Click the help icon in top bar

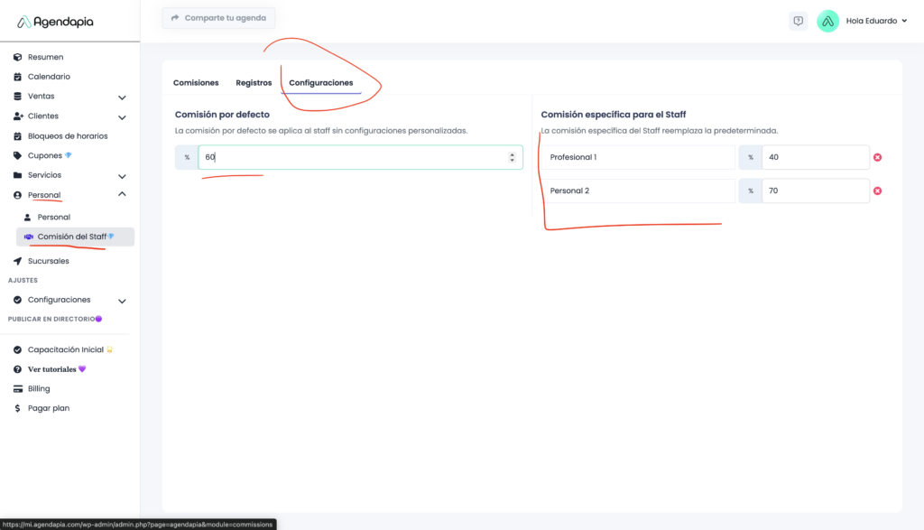click(x=798, y=21)
